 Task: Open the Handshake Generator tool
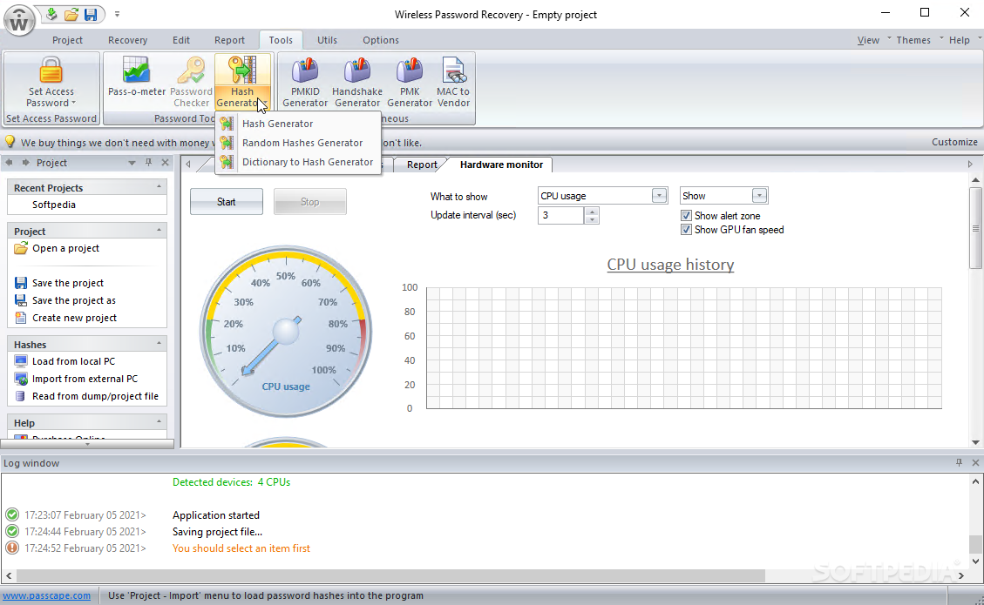click(357, 82)
